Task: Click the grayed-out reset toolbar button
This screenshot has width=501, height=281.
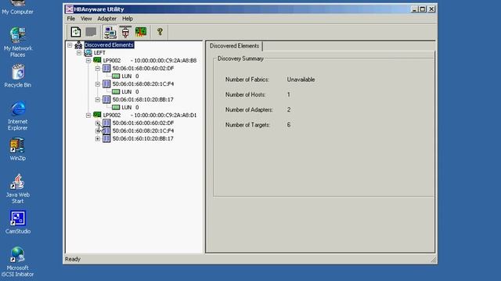Action: (x=91, y=32)
